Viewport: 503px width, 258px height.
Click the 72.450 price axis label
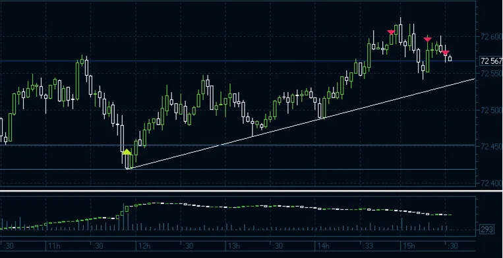[491, 147]
